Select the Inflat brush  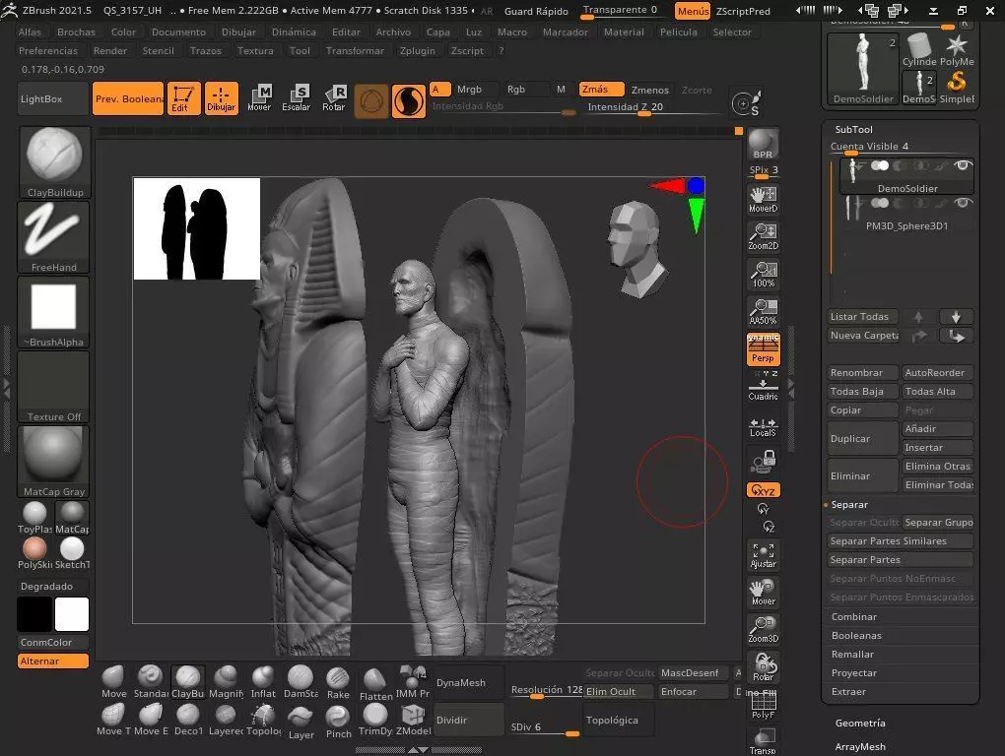pyautogui.click(x=263, y=682)
